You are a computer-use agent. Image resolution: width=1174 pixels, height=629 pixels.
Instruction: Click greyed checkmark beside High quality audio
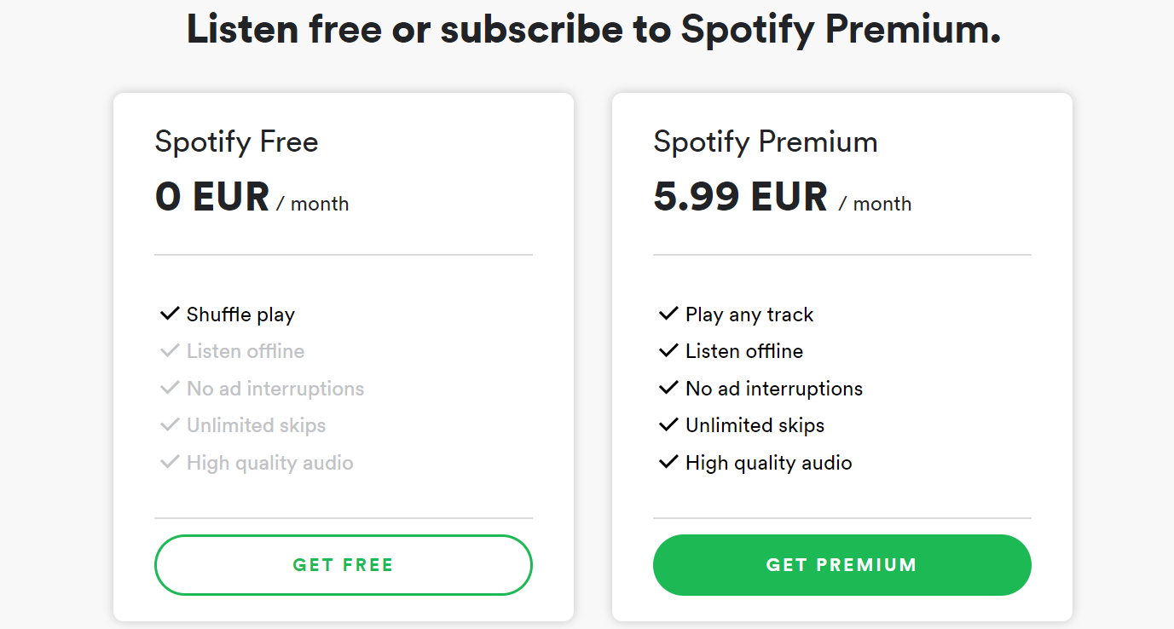(169, 462)
